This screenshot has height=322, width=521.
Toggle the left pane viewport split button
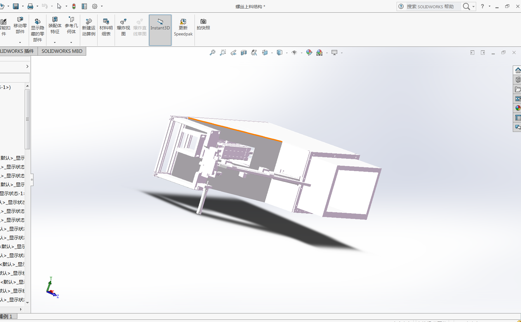tap(472, 53)
